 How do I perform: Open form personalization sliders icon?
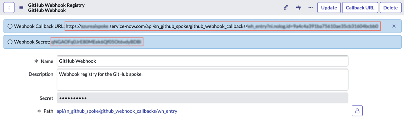[298, 8]
